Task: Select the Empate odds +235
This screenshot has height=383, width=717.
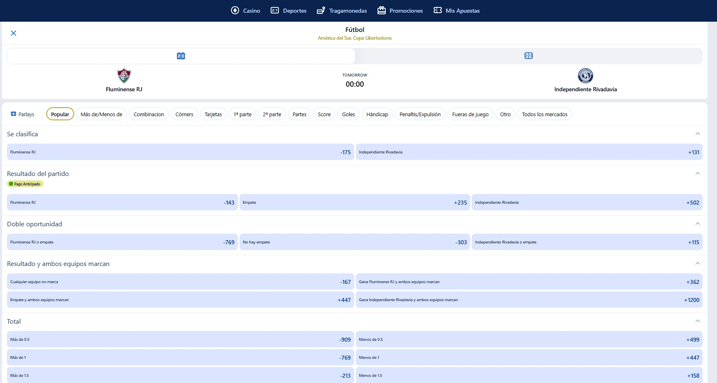Action: (355, 202)
